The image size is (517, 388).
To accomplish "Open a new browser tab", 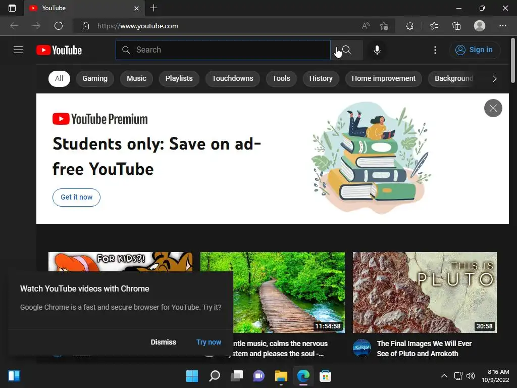I will (x=153, y=8).
